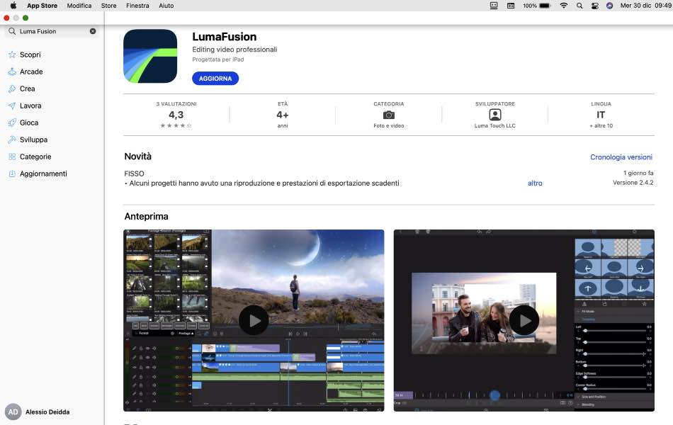Open Control Center in menu bar

click(595, 6)
